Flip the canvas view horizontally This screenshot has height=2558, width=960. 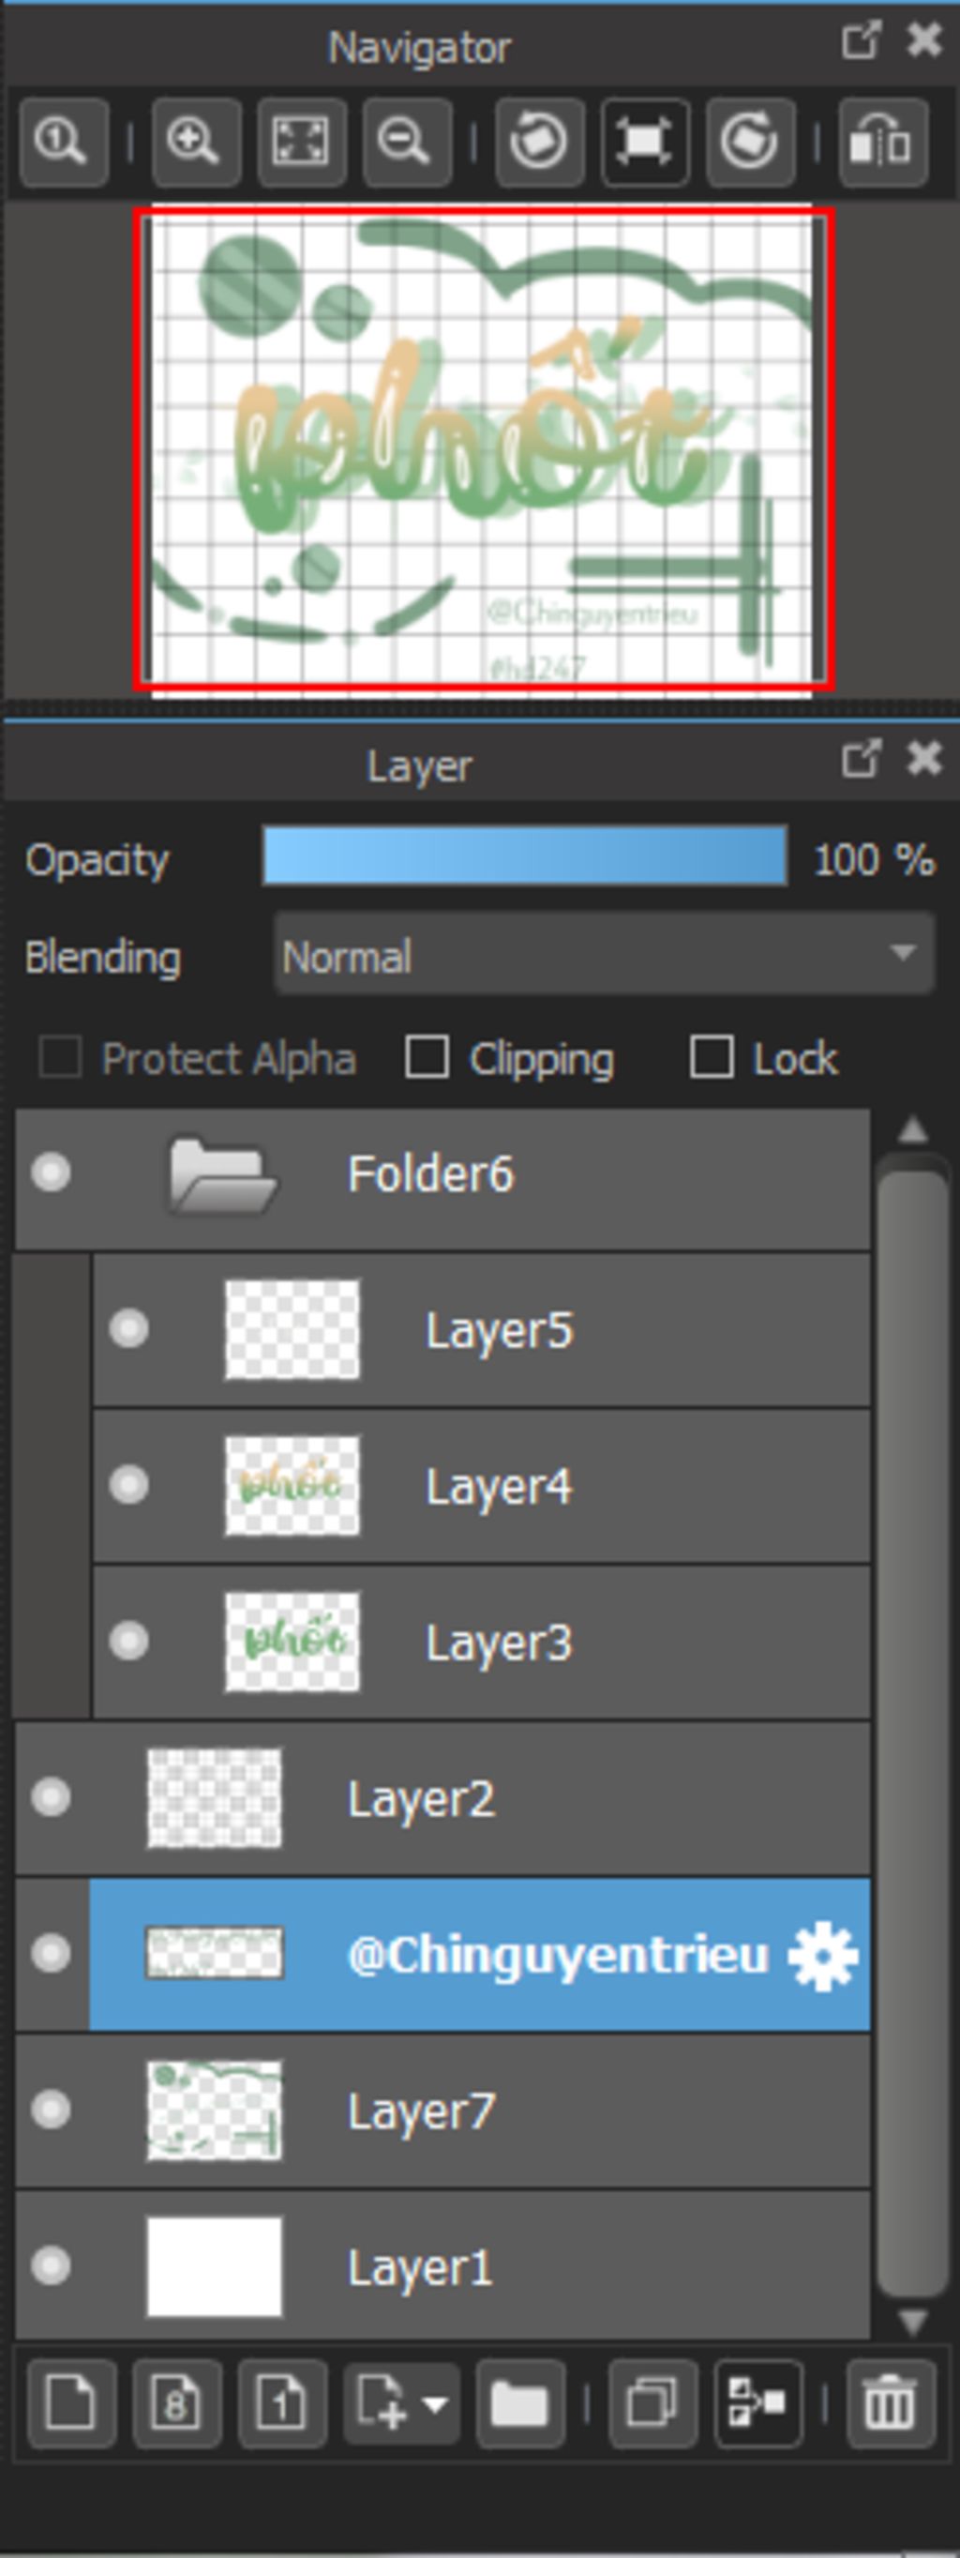(x=882, y=142)
